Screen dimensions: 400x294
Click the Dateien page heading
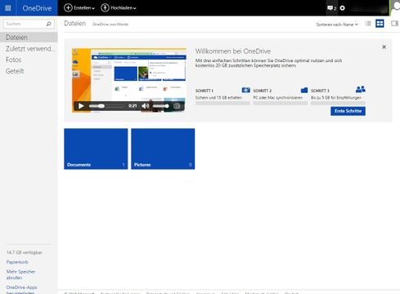click(75, 24)
